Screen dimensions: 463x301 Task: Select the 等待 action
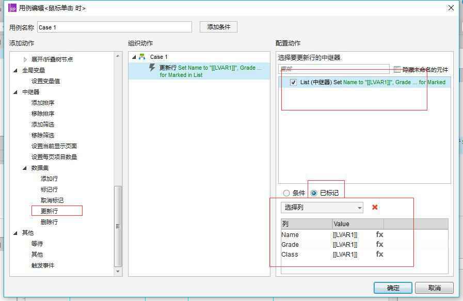pyautogui.click(x=37, y=243)
